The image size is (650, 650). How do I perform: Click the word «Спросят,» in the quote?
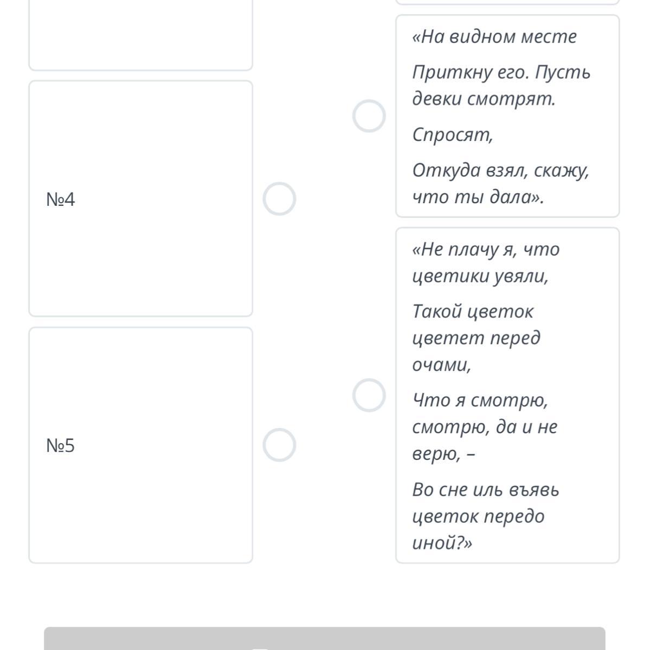click(x=453, y=134)
